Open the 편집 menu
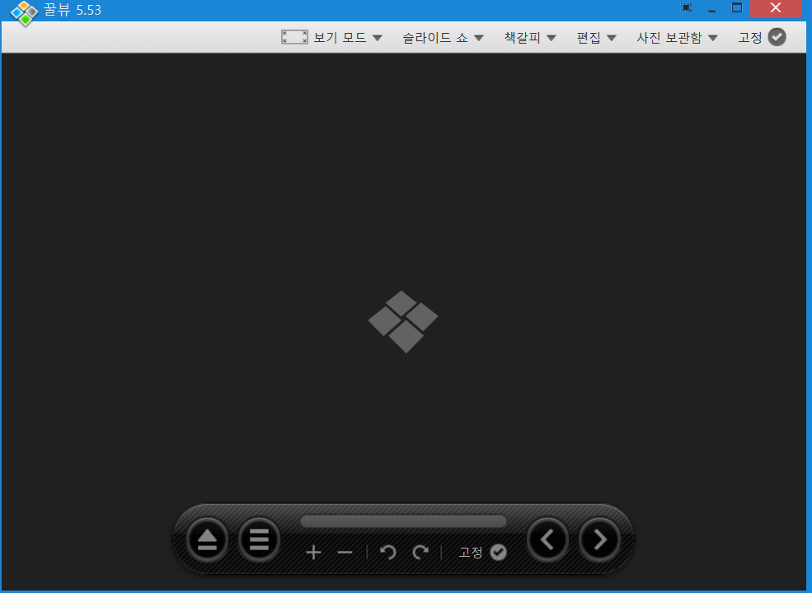 596,37
